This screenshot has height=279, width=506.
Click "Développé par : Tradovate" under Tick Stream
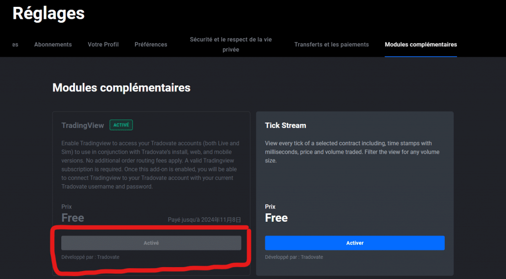[294, 257]
